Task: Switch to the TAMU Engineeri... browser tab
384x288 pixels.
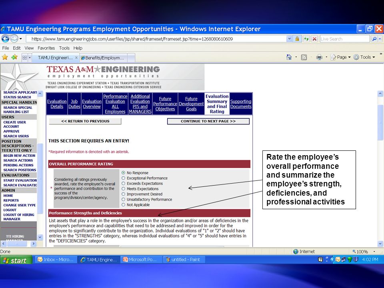Action: coord(56,58)
